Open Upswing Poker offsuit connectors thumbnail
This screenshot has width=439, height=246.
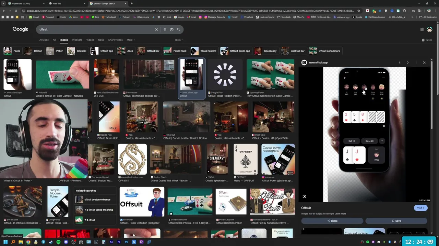tap(270, 75)
